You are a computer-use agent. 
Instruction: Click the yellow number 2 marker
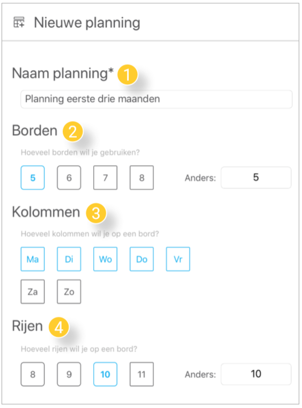pos(72,131)
